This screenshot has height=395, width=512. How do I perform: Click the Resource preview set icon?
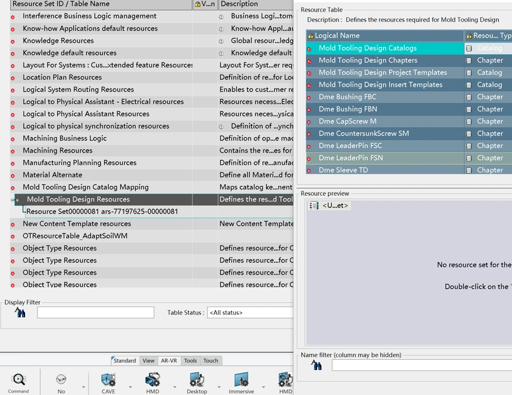(x=314, y=205)
